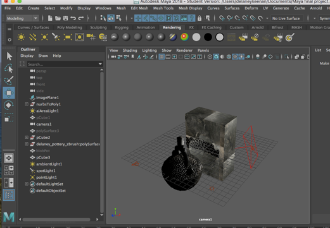Screen dimensions: 330x228
Task: Open the shelf options menu icon
Action: [10, 40]
